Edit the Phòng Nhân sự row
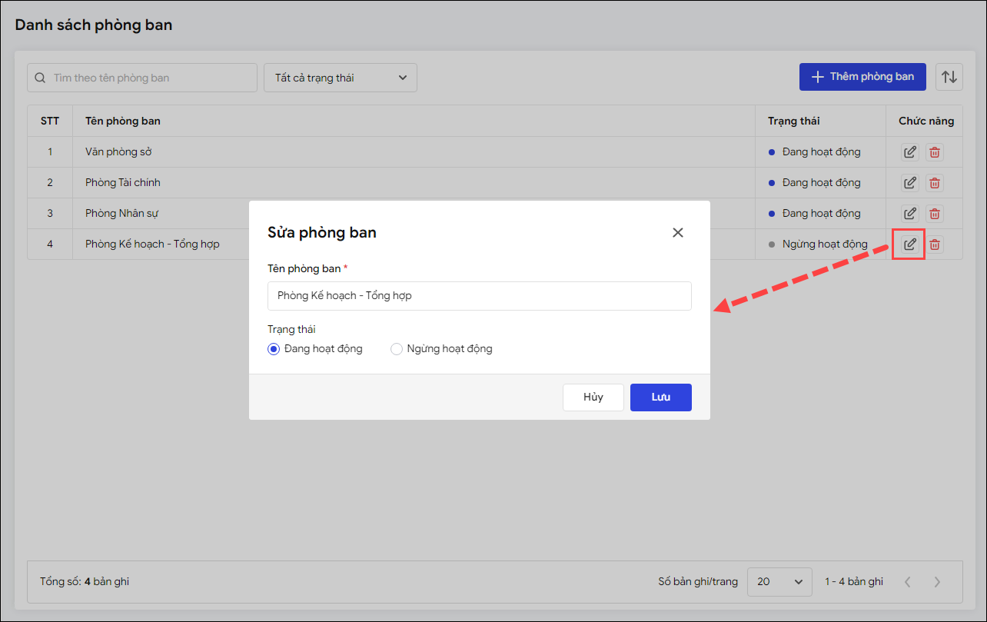Image resolution: width=987 pixels, height=622 pixels. [x=909, y=214]
